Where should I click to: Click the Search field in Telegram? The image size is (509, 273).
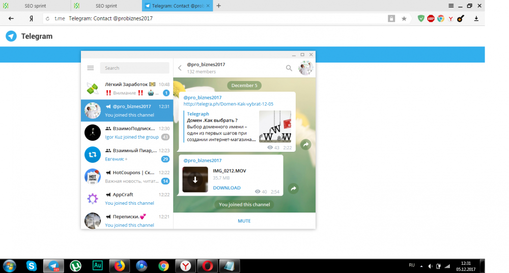pyautogui.click(x=134, y=68)
